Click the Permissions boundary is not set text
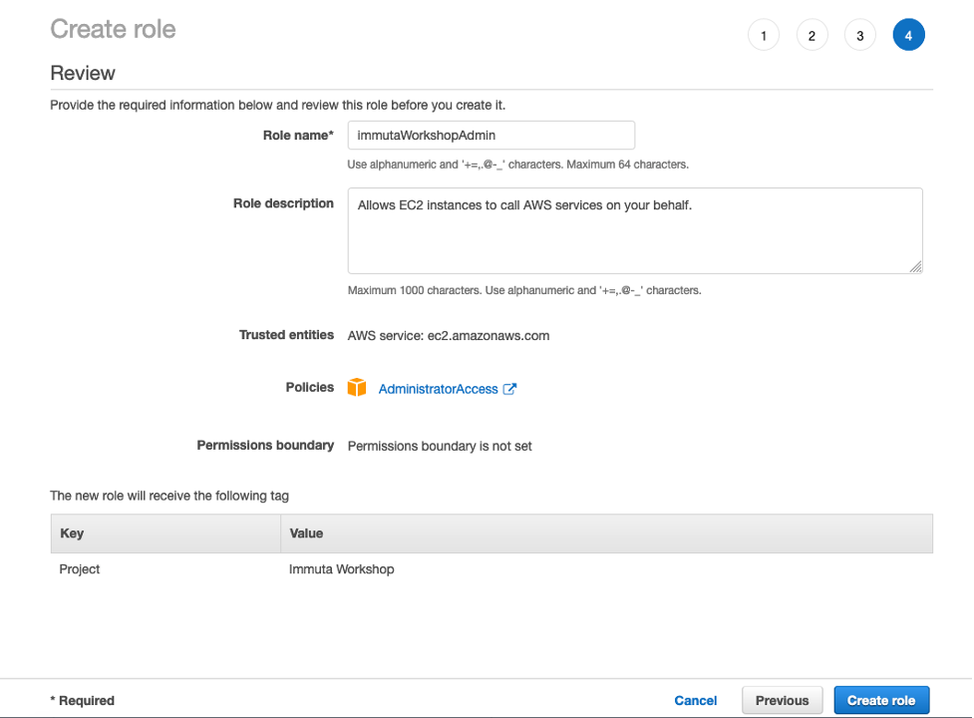974x718 pixels. (x=440, y=446)
